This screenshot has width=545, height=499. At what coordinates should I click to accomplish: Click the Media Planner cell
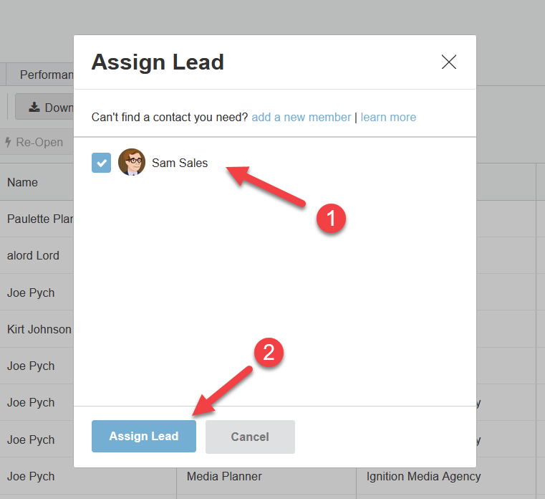coord(224,476)
